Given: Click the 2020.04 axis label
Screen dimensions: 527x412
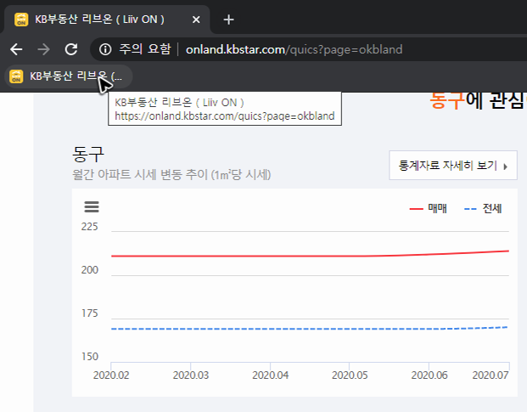Looking at the screenshot, I should [270, 375].
